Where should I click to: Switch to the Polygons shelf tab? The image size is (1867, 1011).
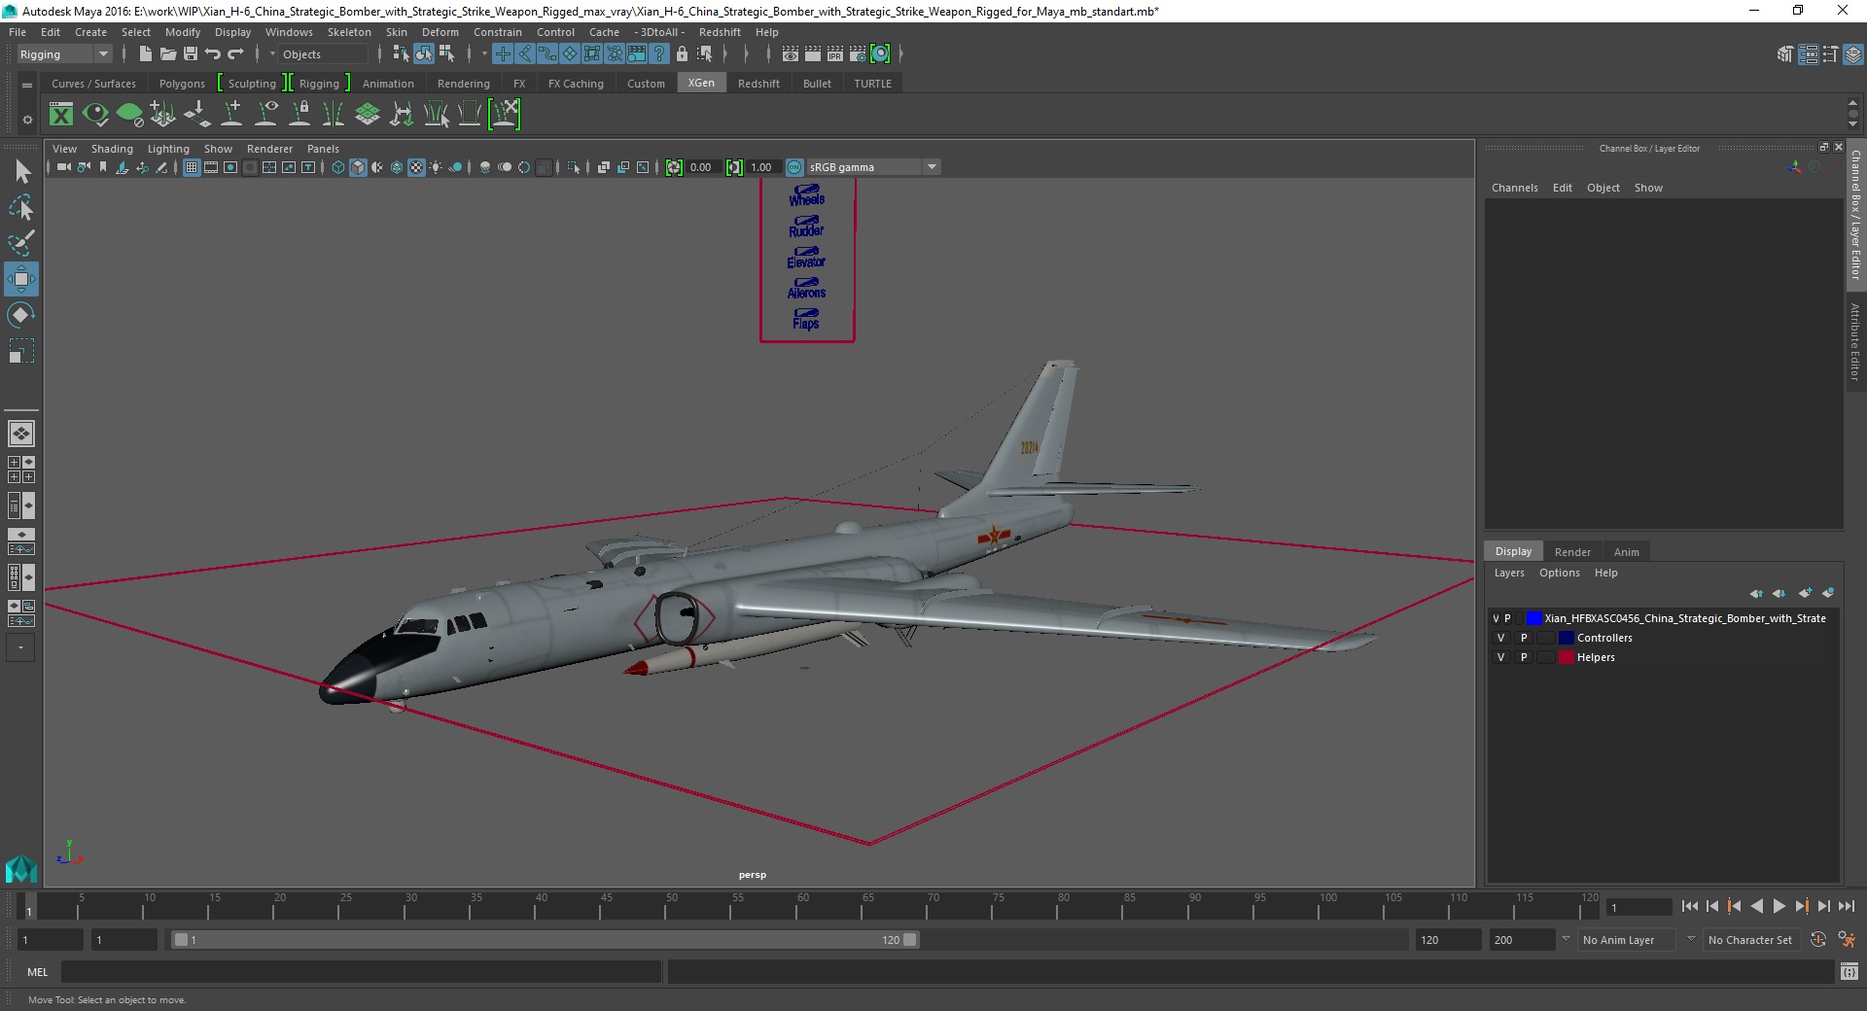(182, 84)
